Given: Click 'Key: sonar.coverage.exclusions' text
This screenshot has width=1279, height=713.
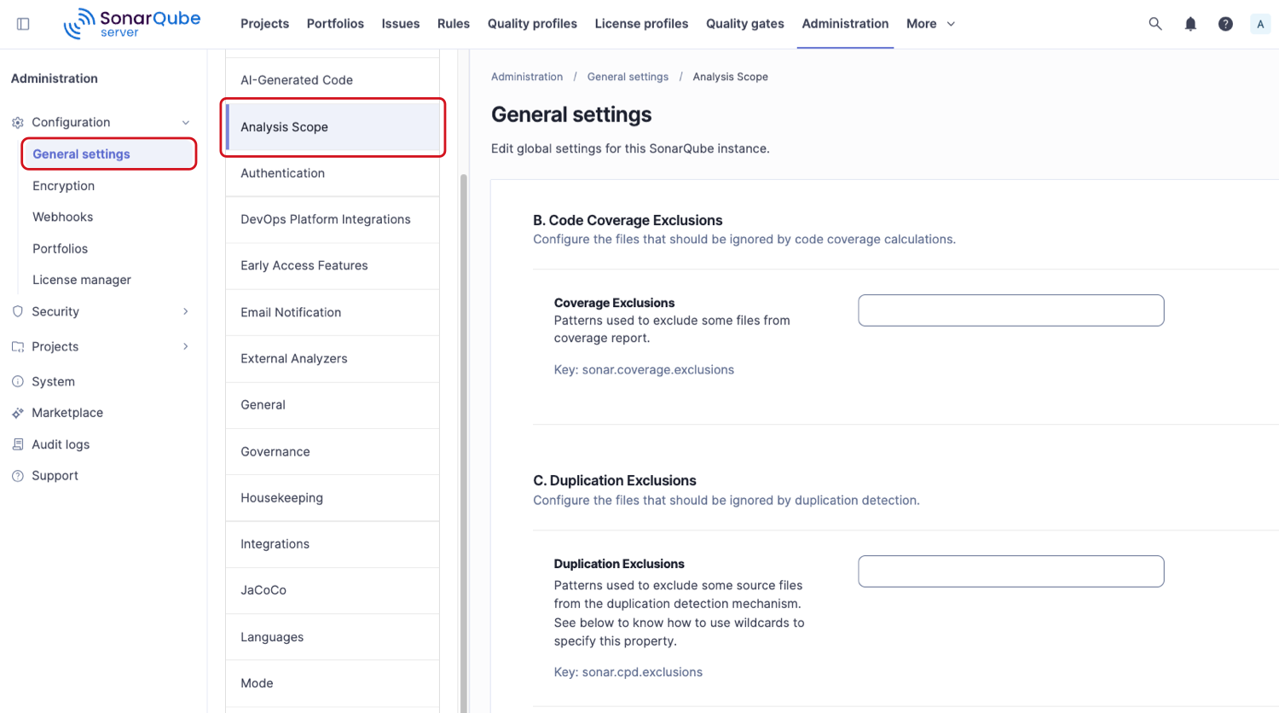Looking at the screenshot, I should click(644, 370).
